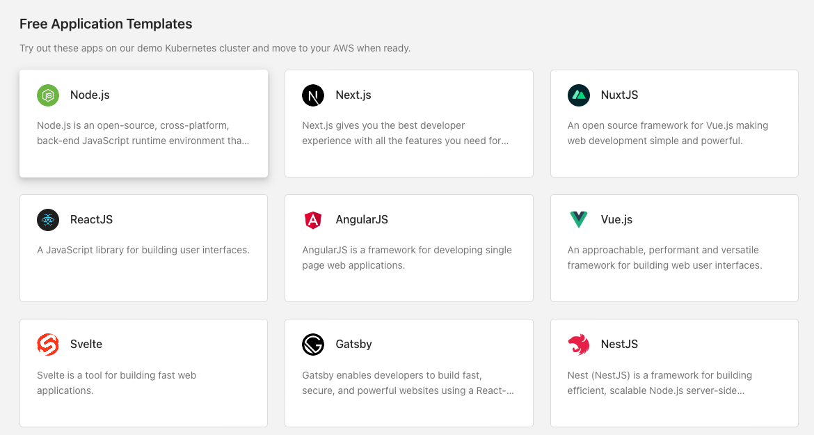Screen dimensions: 814x435
Task: Click the Svelte 'fast web applications' description
Action: (x=117, y=383)
